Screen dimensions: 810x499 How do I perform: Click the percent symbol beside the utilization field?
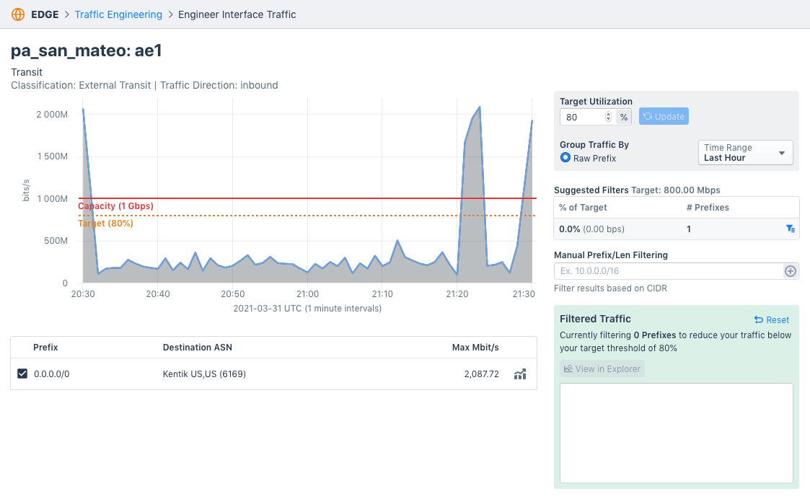(x=623, y=116)
